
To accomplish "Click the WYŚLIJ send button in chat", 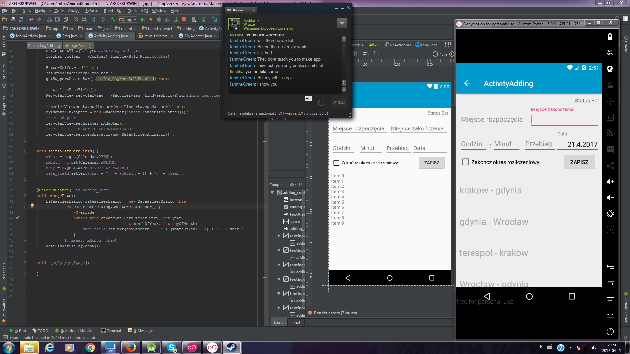I will (x=339, y=103).
